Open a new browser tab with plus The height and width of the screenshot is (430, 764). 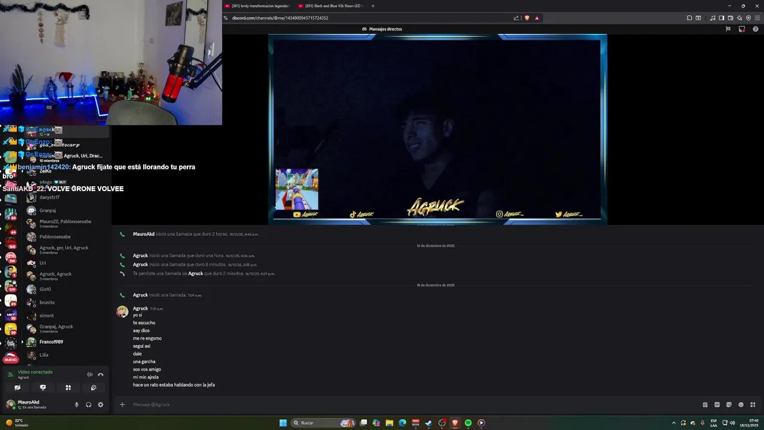point(373,6)
